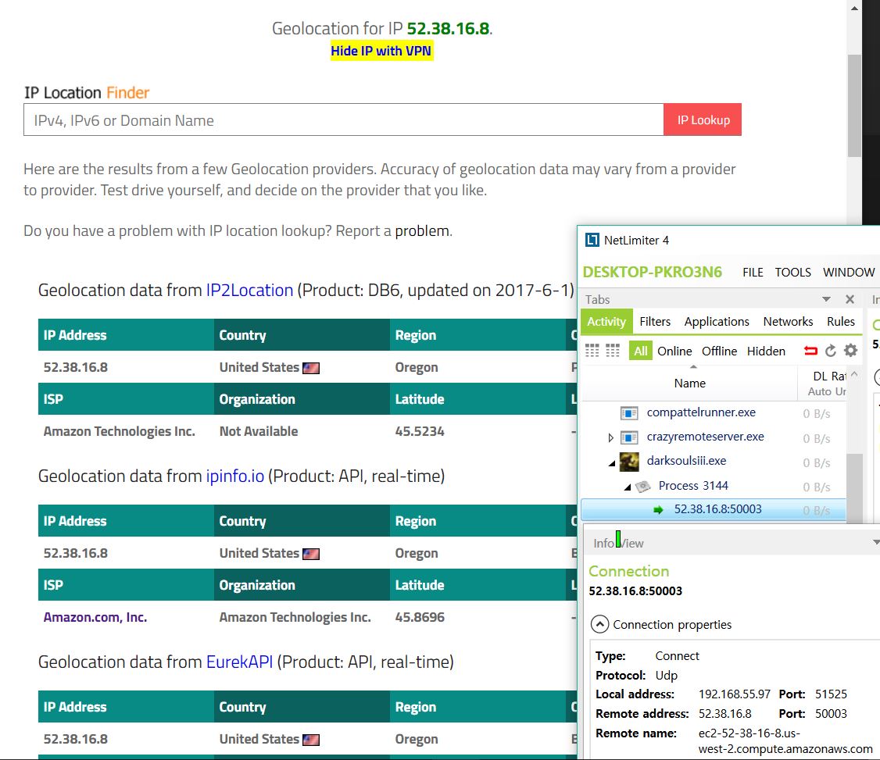Click remote name ec2-52-38-16-8 text

(785, 741)
